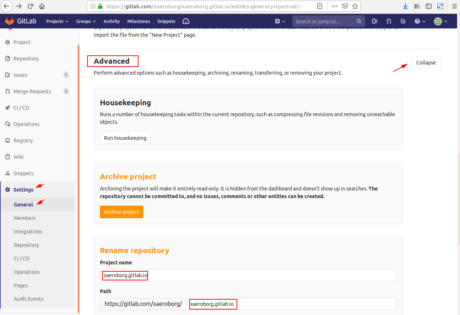Open the To-Do list checkmark icon
Screen dimensions: 460x315
click(x=403, y=21)
